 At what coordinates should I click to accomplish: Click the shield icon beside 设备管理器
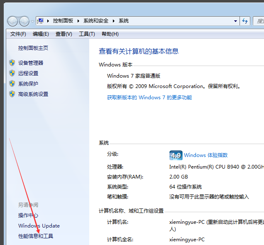tap(12, 63)
